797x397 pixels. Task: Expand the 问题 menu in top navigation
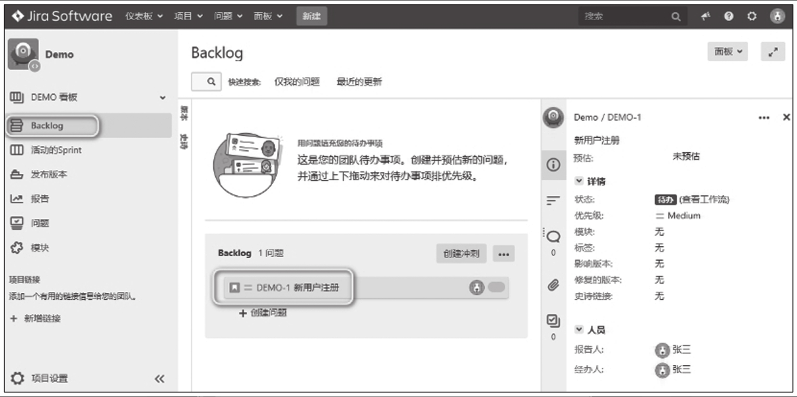[x=228, y=16]
